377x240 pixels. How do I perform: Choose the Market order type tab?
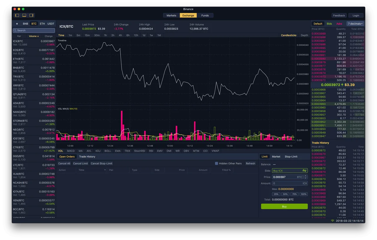tap(276, 157)
